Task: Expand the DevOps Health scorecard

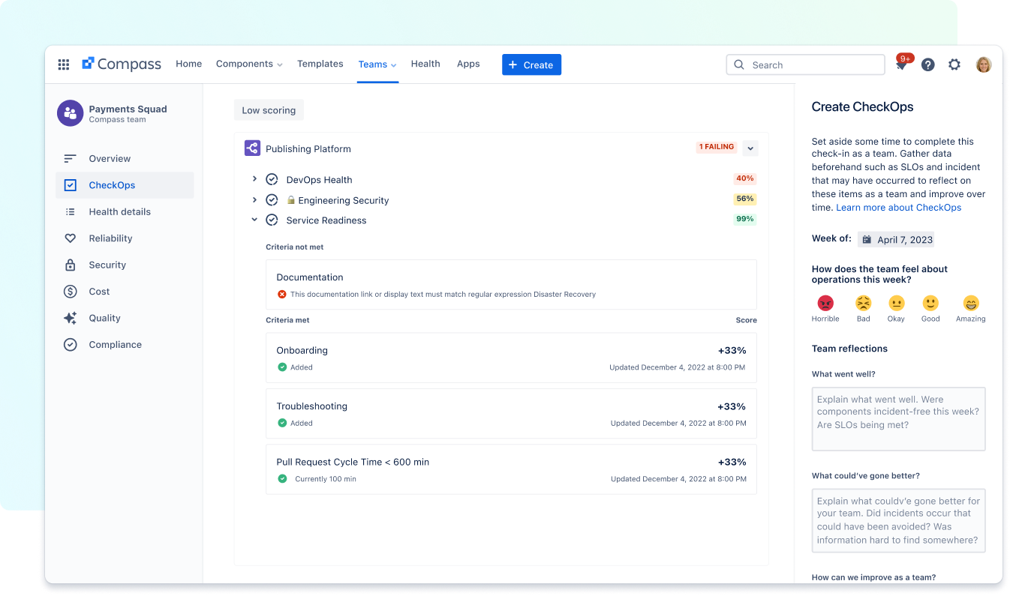Action: [x=255, y=179]
